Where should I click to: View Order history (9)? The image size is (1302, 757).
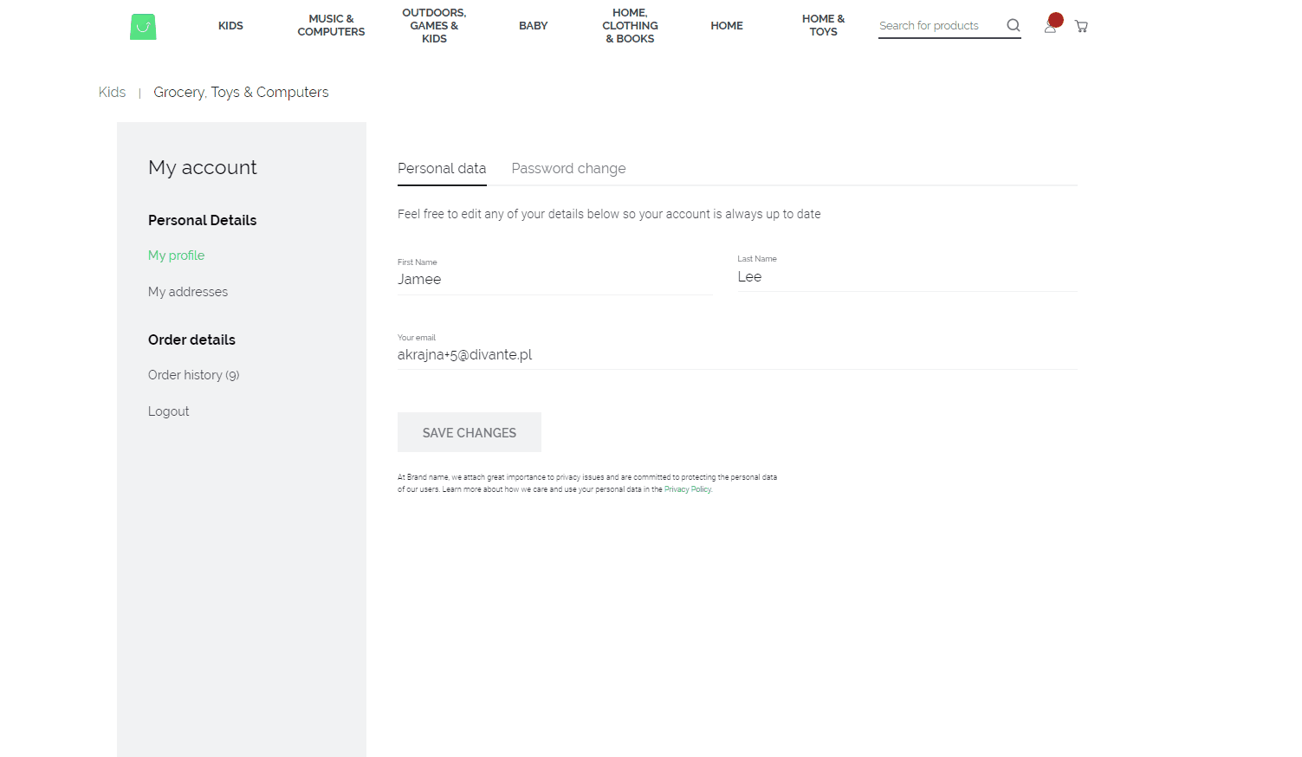point(193,374)
